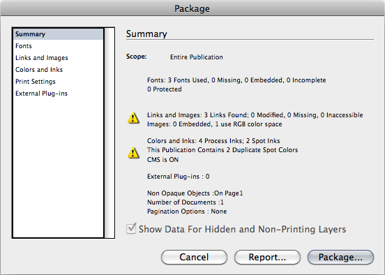Click 'Colors and Inks: 4 Process Inks' line

[x=213, y=141]
